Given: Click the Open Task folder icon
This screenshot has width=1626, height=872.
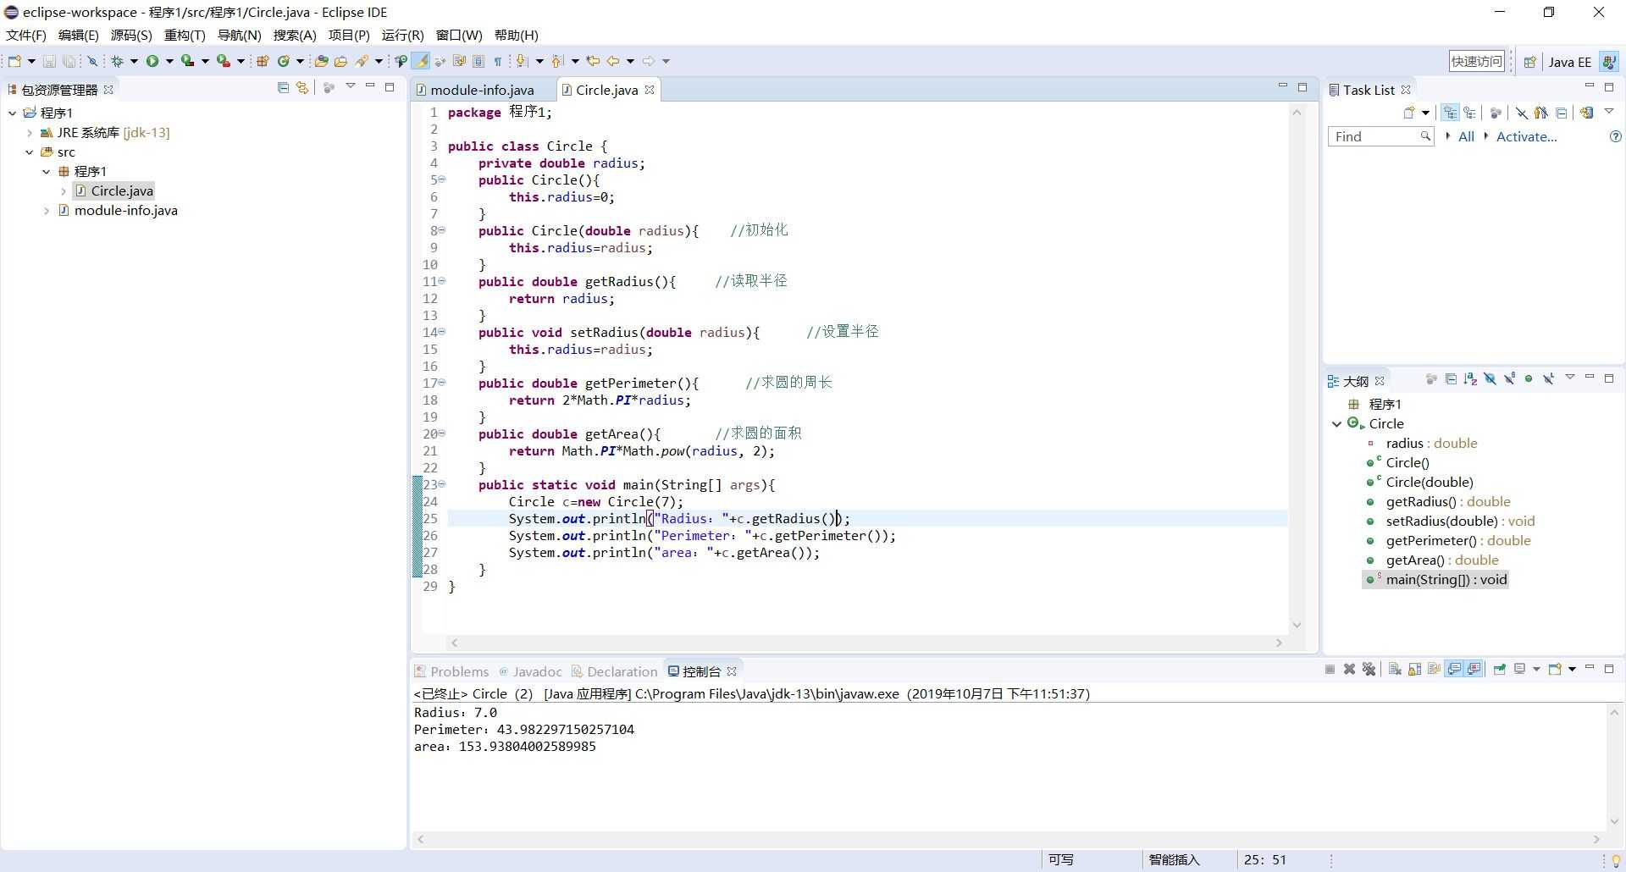Looking at the screenshot, I should [x=340, y=61].
